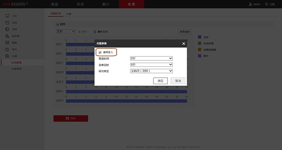Open the 事件 event calendar icon

coord(7,49)
